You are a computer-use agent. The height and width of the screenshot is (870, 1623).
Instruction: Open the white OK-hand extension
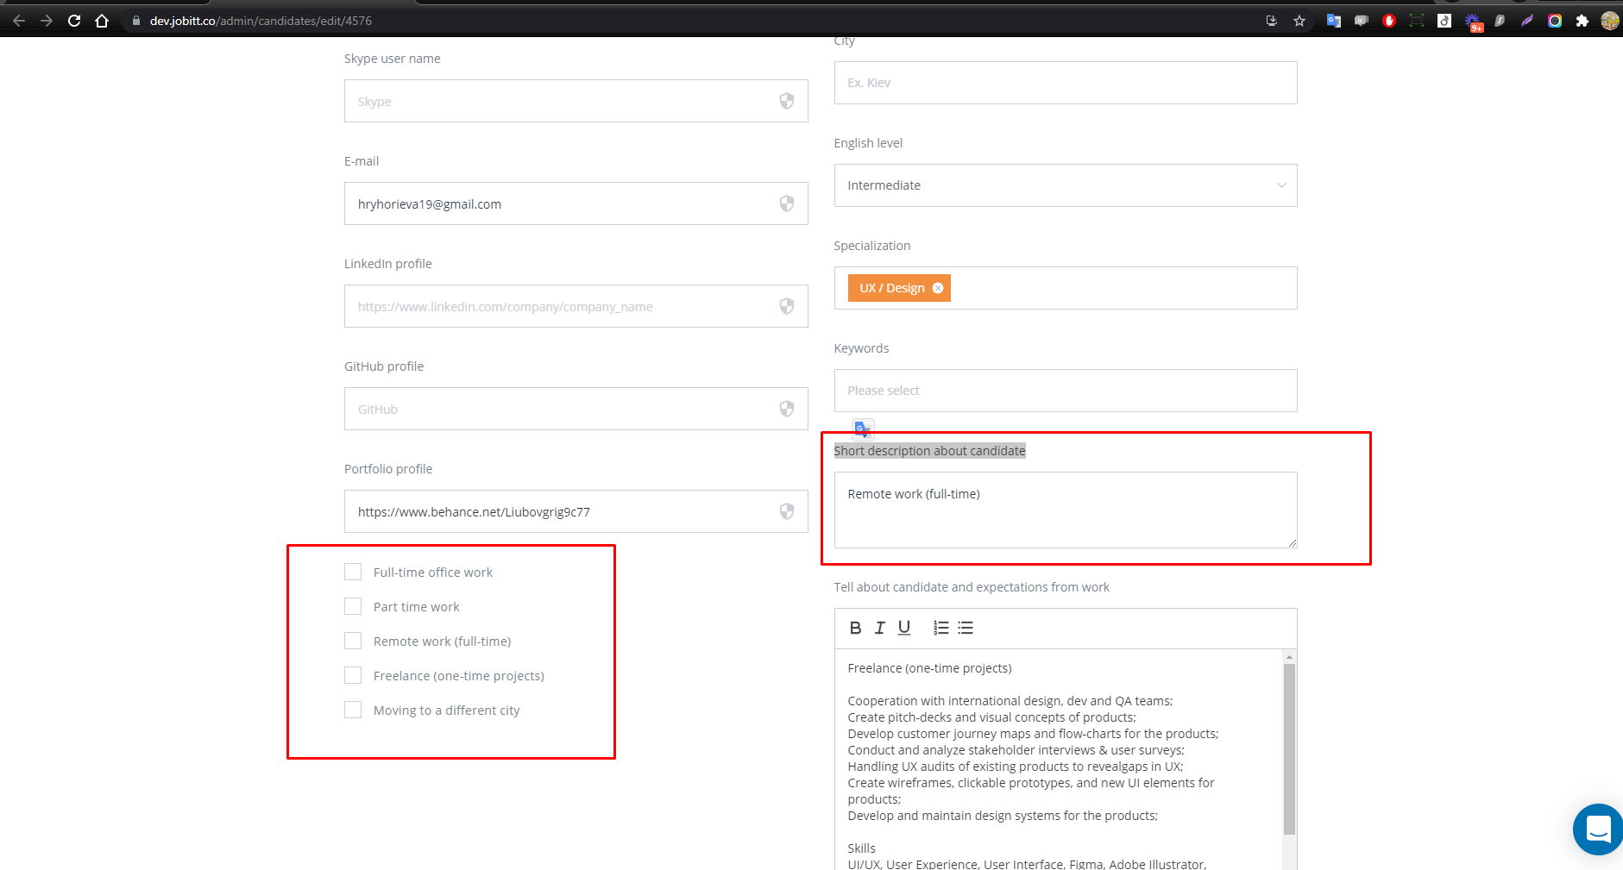[x=1444, y=21]
